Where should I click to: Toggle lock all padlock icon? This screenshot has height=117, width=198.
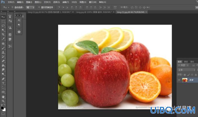196,75
